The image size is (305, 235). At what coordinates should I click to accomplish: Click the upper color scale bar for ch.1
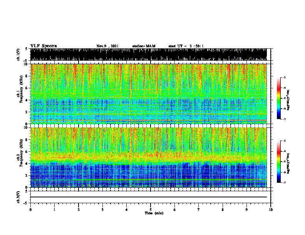click(x=278, y=98)
